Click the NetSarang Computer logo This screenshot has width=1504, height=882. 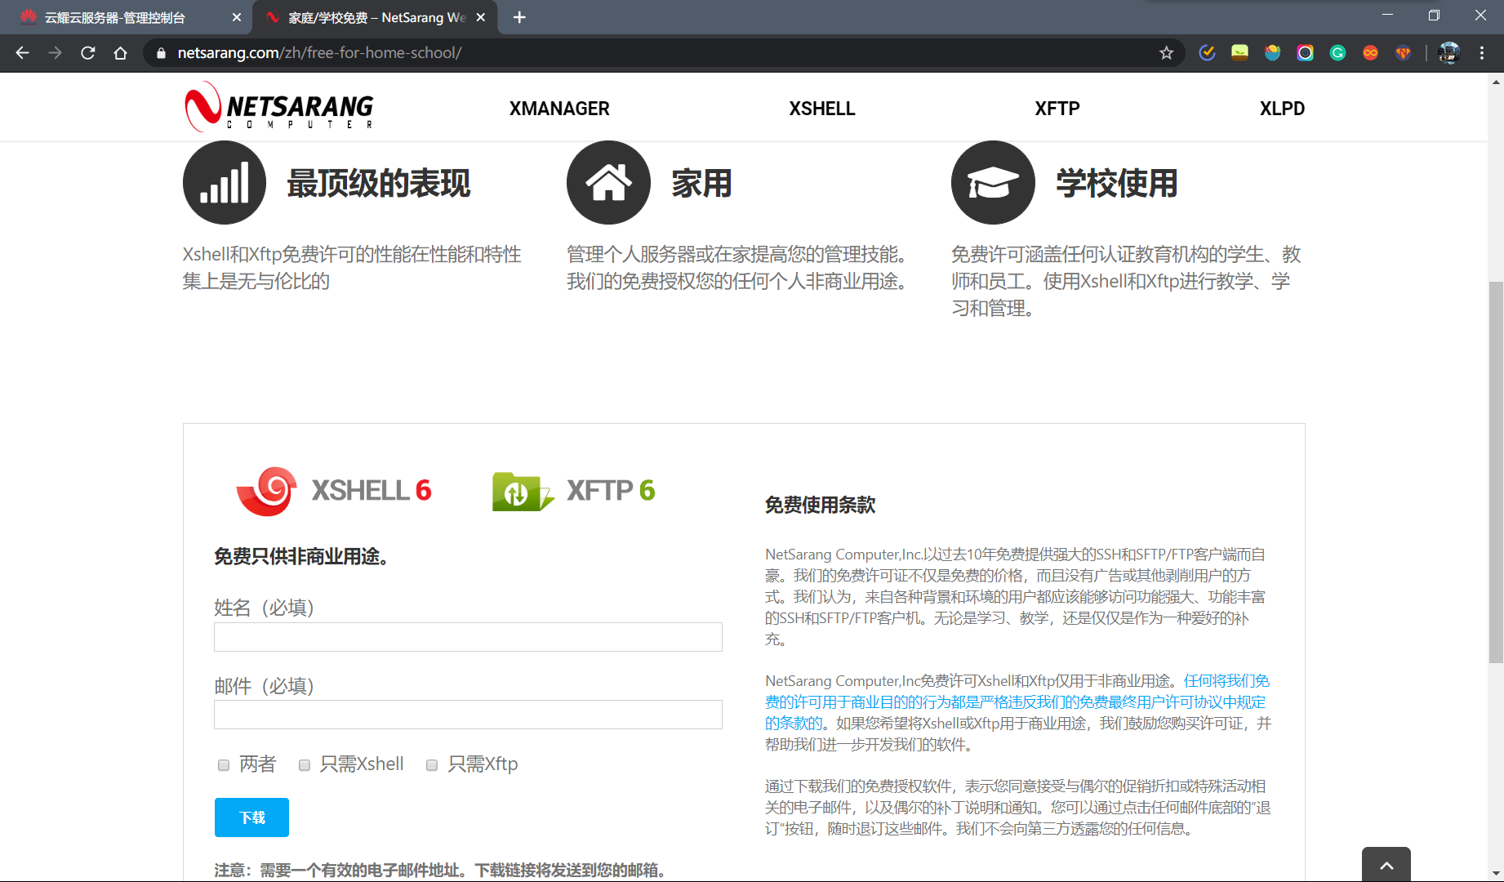278,107
